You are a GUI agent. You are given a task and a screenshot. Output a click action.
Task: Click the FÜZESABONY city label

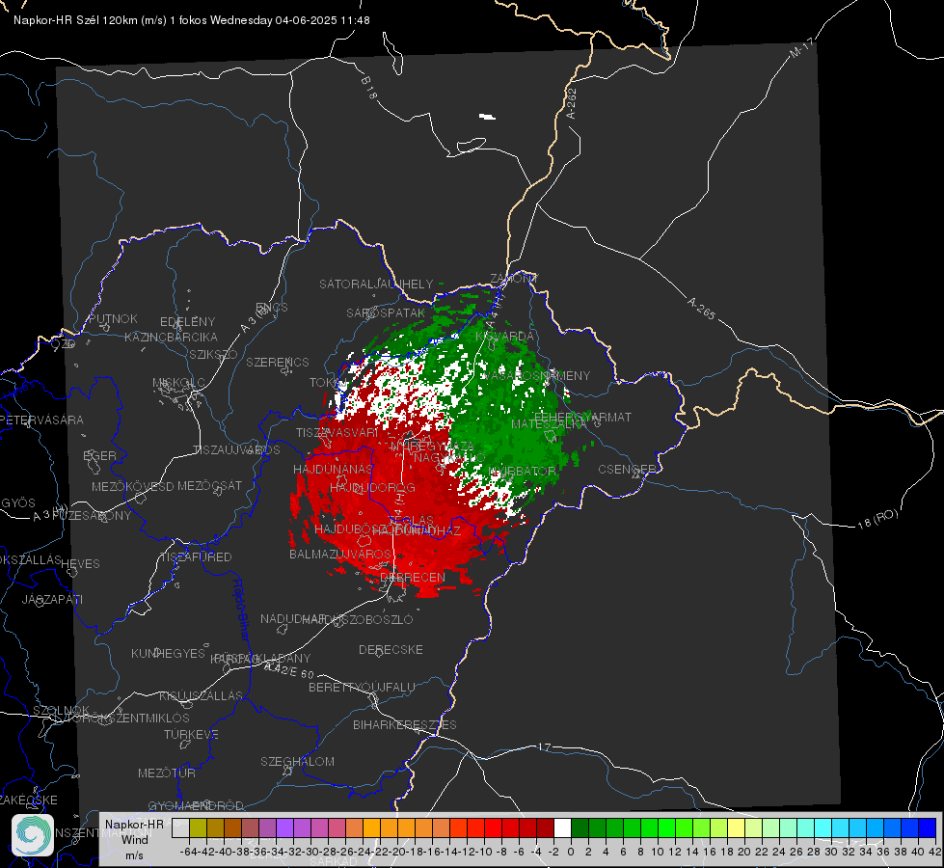(92, 516)
